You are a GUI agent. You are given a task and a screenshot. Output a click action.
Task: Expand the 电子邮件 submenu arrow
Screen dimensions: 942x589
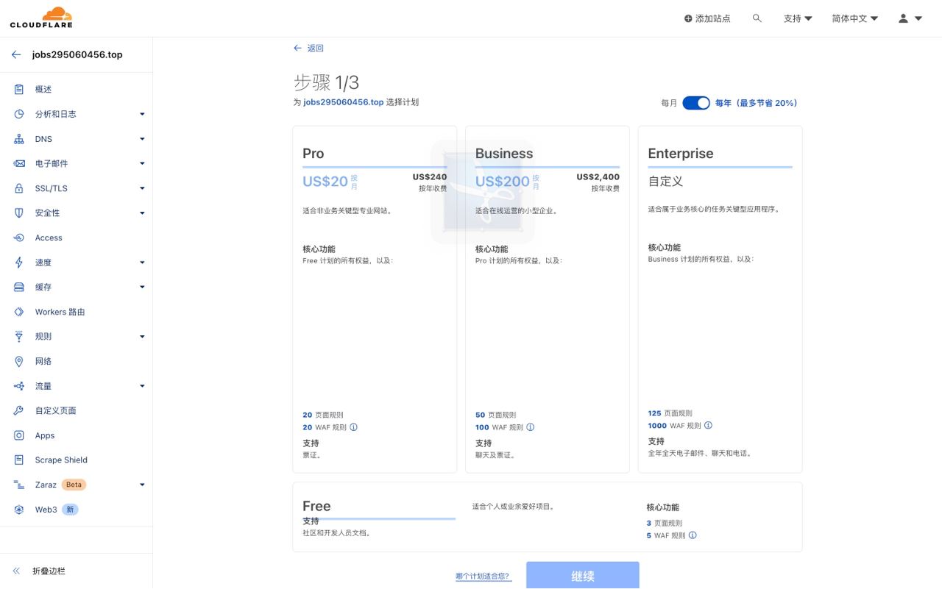click(x=142, y=163)
